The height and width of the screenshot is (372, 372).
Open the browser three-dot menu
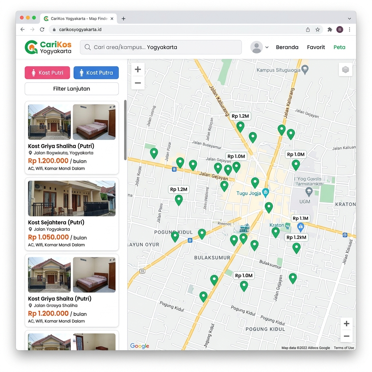tap(349, 29)
